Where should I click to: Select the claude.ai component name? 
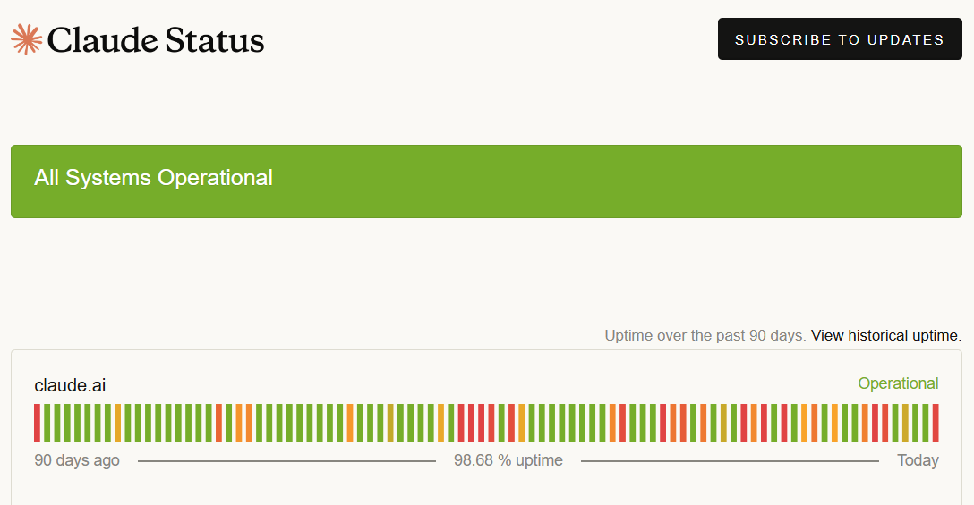click(70, 385)
